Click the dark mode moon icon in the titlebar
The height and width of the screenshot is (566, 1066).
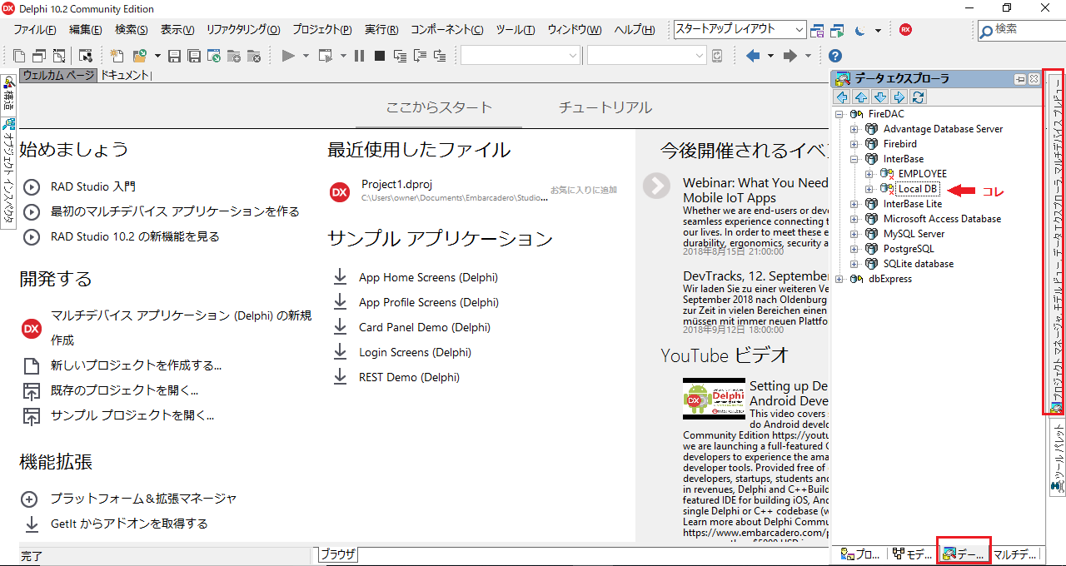[x=859, y=30]
